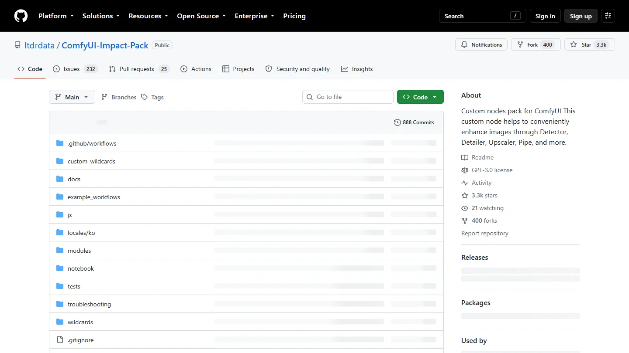This screenshot has width=629, height=353.
Task: Open the Report repository link
Action: pyautogui.click(x=485, y=234)
